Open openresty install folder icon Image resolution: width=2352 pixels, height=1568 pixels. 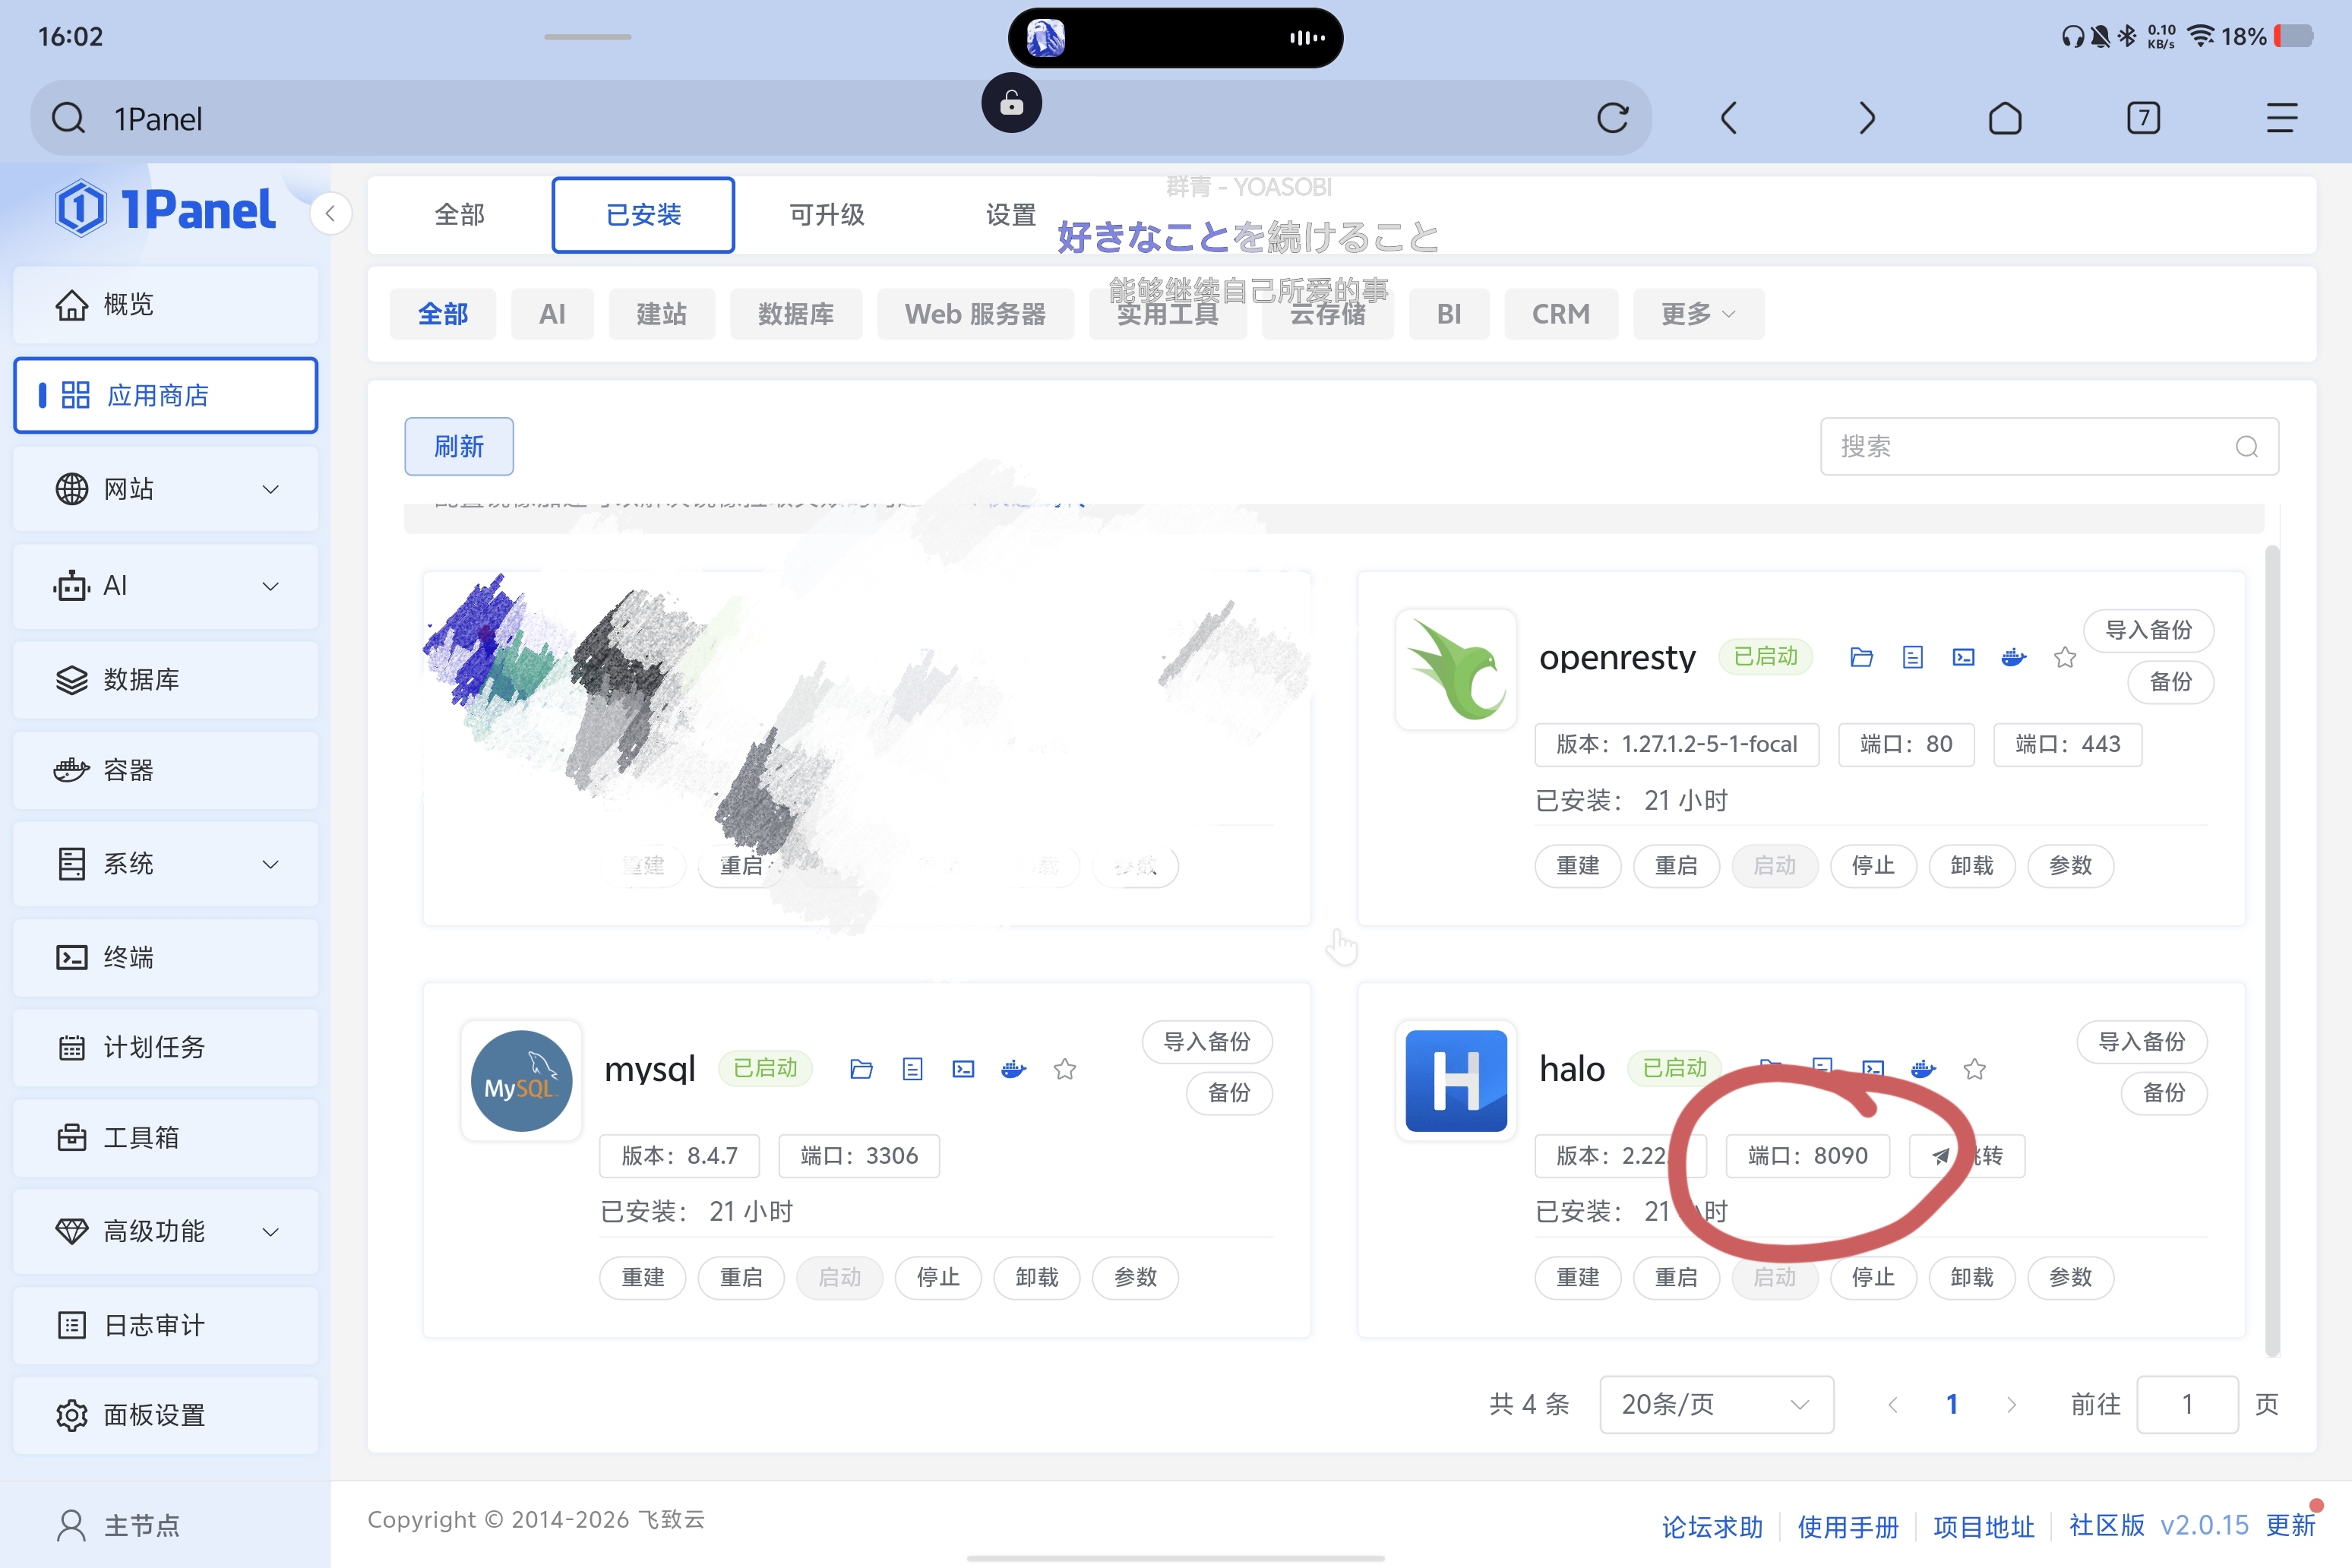click(1861, 657)
